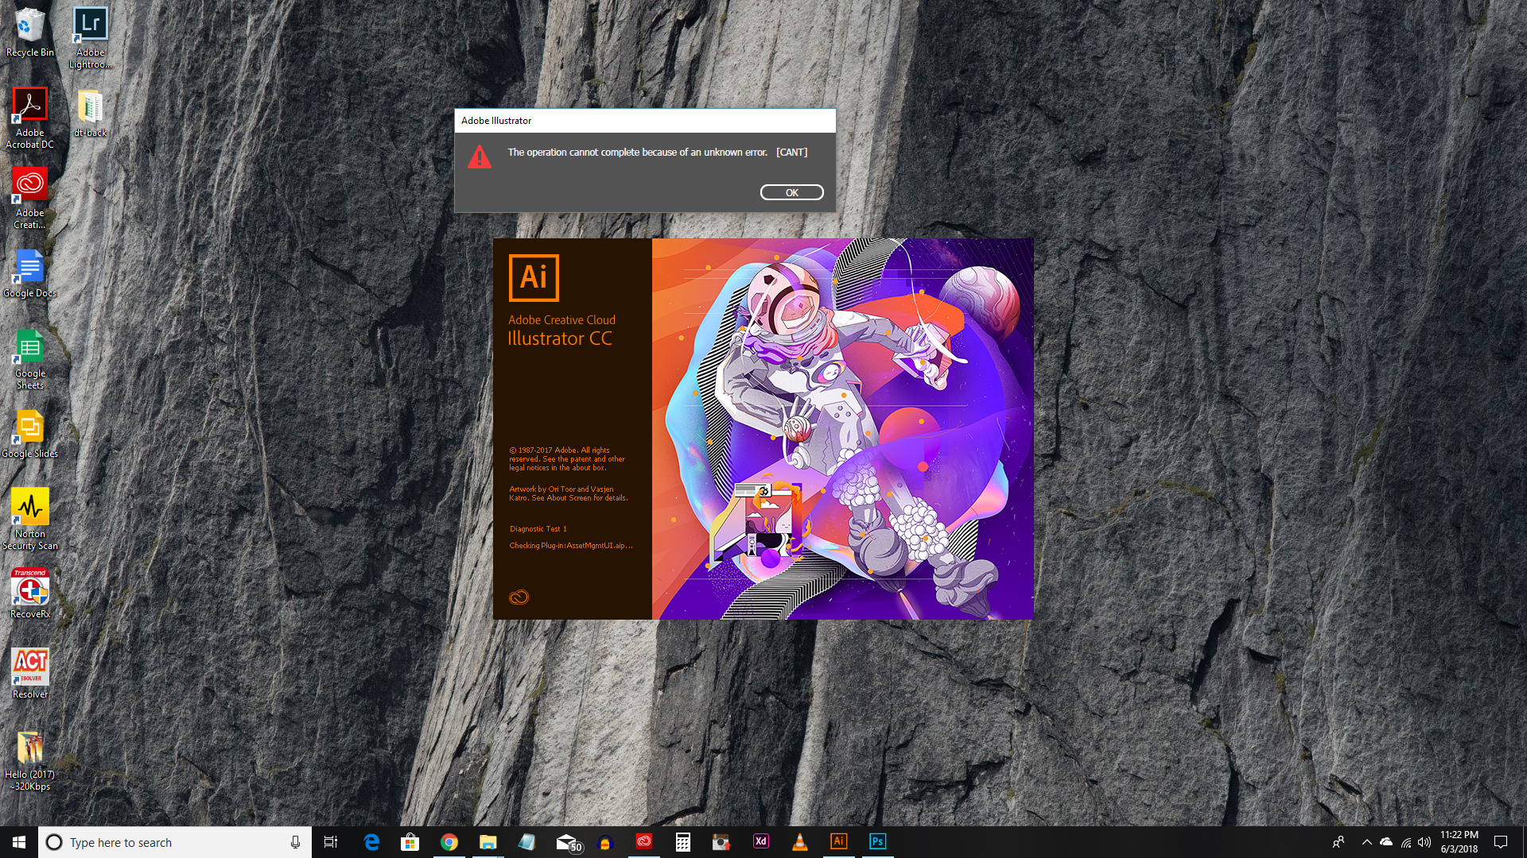The image size is (1527, 858).
Task: Select the Norton Security Scan desktop icon
Action: (x=30, y=520)
